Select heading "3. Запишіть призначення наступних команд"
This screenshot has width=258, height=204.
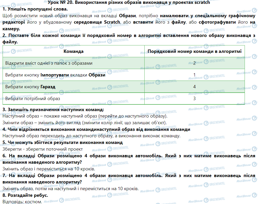pyautogui.click(x=53, y=110)
